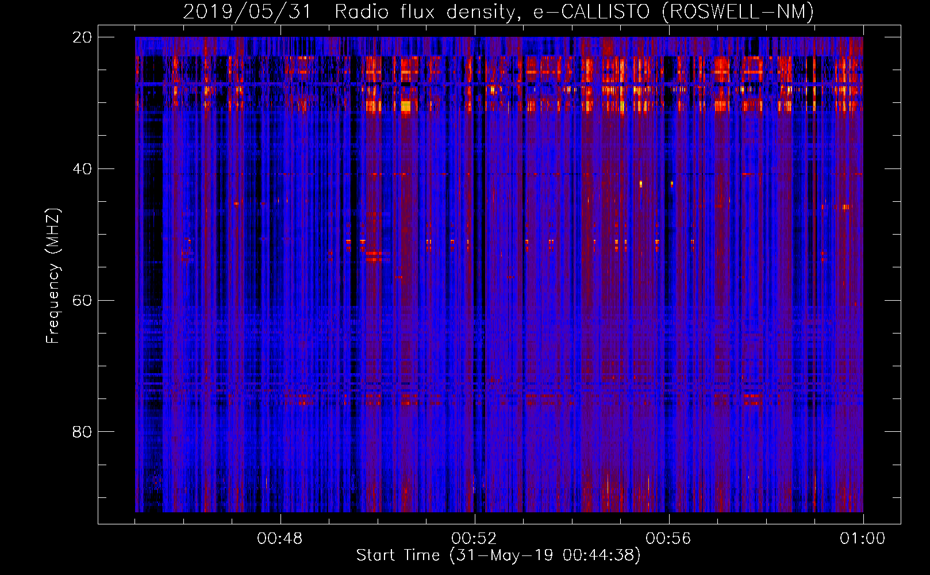Click the time tick label "00:48"

tap(280, 539)
